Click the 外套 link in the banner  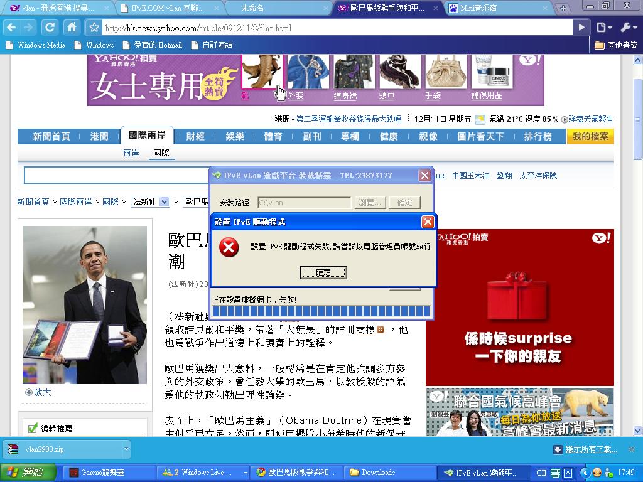(x=295, y=95)
